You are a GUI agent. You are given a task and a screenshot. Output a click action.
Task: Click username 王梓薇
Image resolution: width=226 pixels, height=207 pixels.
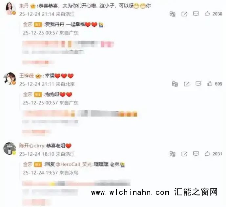(x=26, y=76)
